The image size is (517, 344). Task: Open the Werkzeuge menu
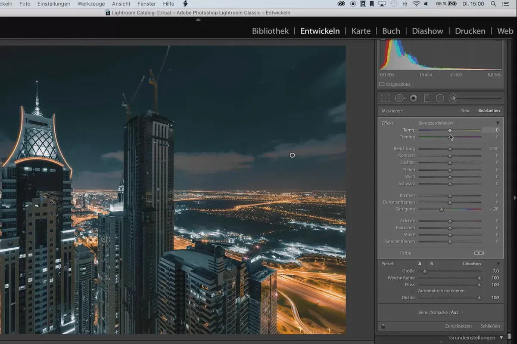tap(91, 4)
